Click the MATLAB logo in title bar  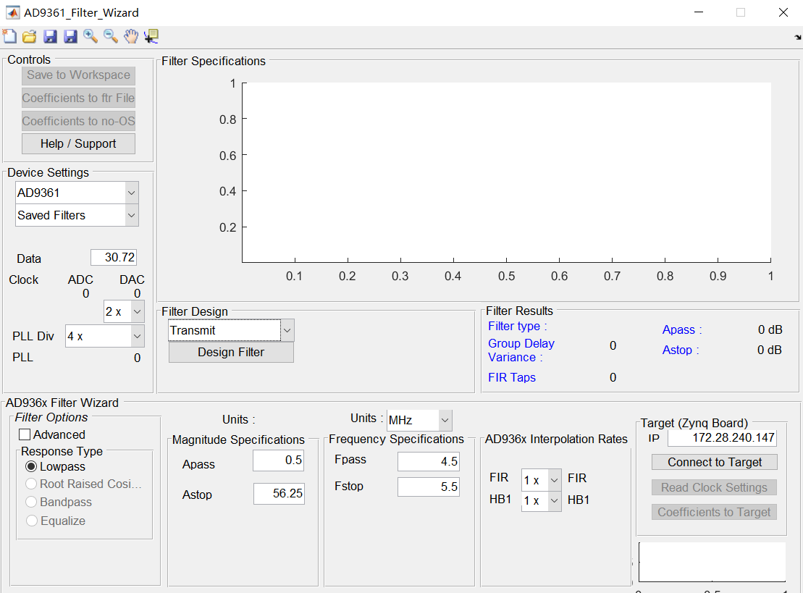(12, 12)
